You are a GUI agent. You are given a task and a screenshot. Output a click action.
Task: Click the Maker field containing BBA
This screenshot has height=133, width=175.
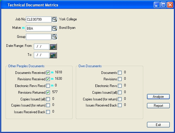pos(39,29)
